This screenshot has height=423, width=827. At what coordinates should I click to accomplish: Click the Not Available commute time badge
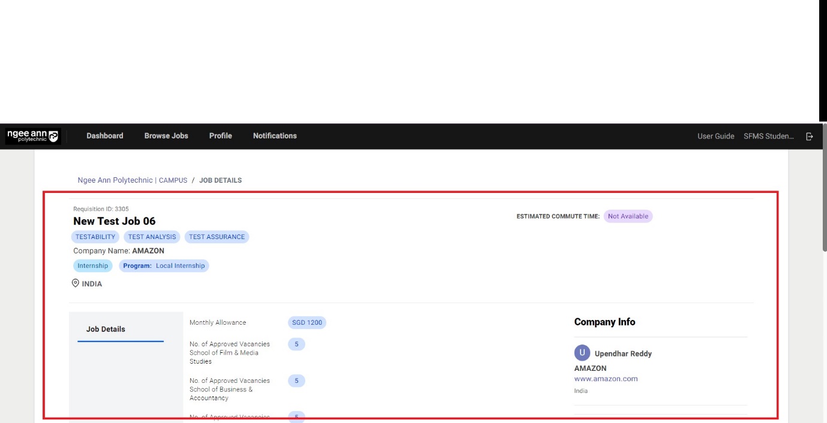627,216
